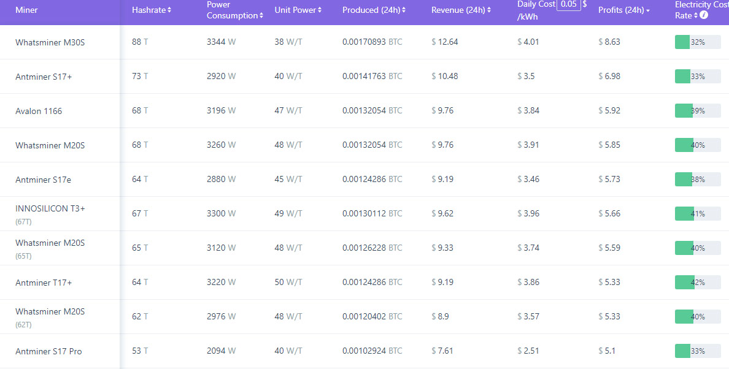Click the Electricity Cost Rate sort arrows
Screen dimensions: 729x369
click(x=696, y=16)
